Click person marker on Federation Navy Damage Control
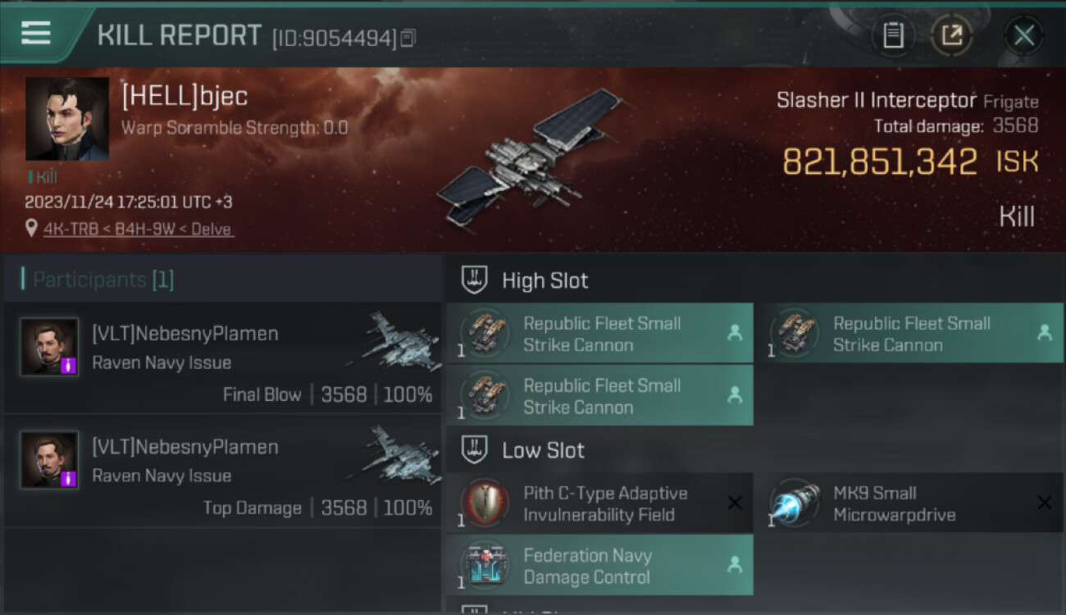 (x=735, y=565)
